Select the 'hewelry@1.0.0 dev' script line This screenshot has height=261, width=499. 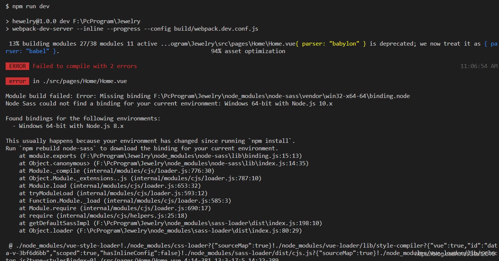pos(73,21)
